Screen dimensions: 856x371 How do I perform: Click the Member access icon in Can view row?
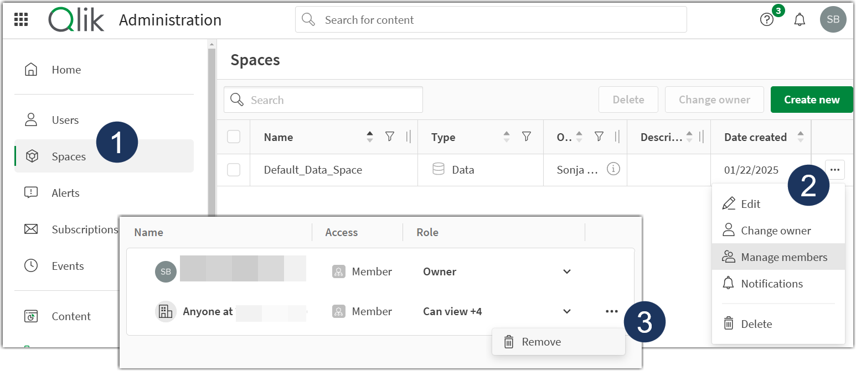(x=339, y=311)
